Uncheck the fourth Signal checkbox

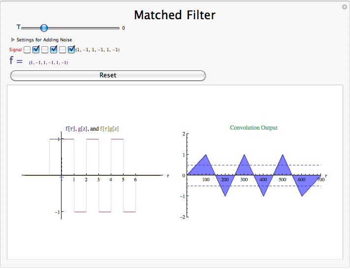(x=54, y=50)
